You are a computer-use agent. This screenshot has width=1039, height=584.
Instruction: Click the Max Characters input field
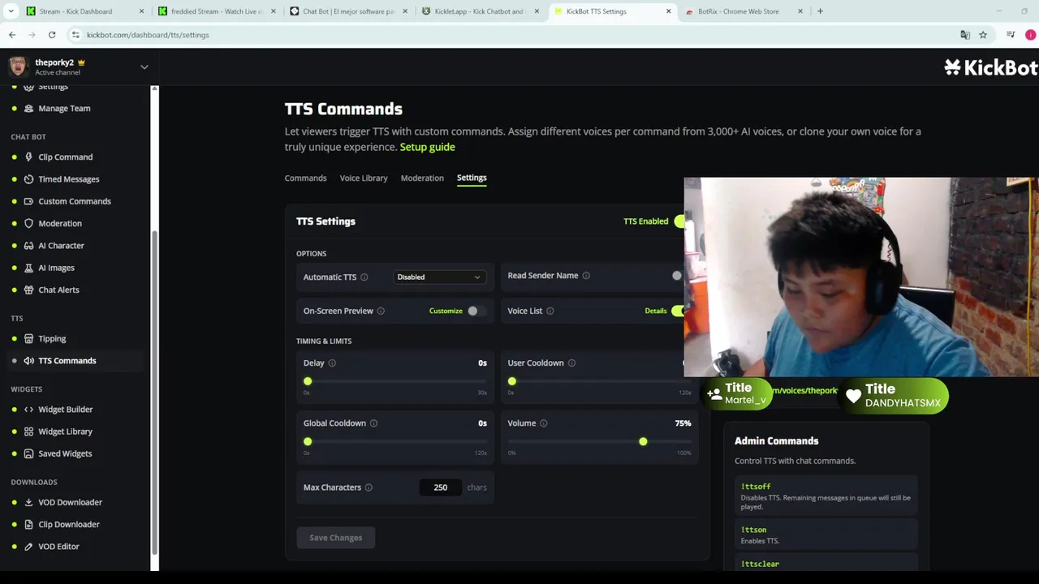point(440,487)
